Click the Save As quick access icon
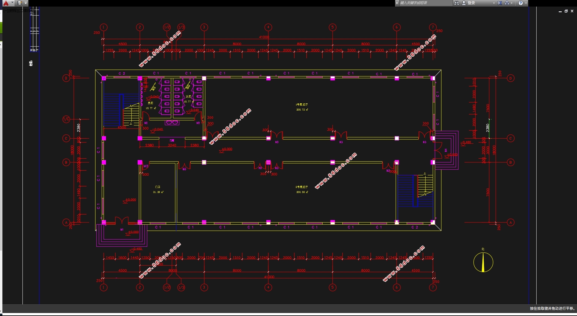The width and height of the screenshot is (577, 316). point(20,3)
